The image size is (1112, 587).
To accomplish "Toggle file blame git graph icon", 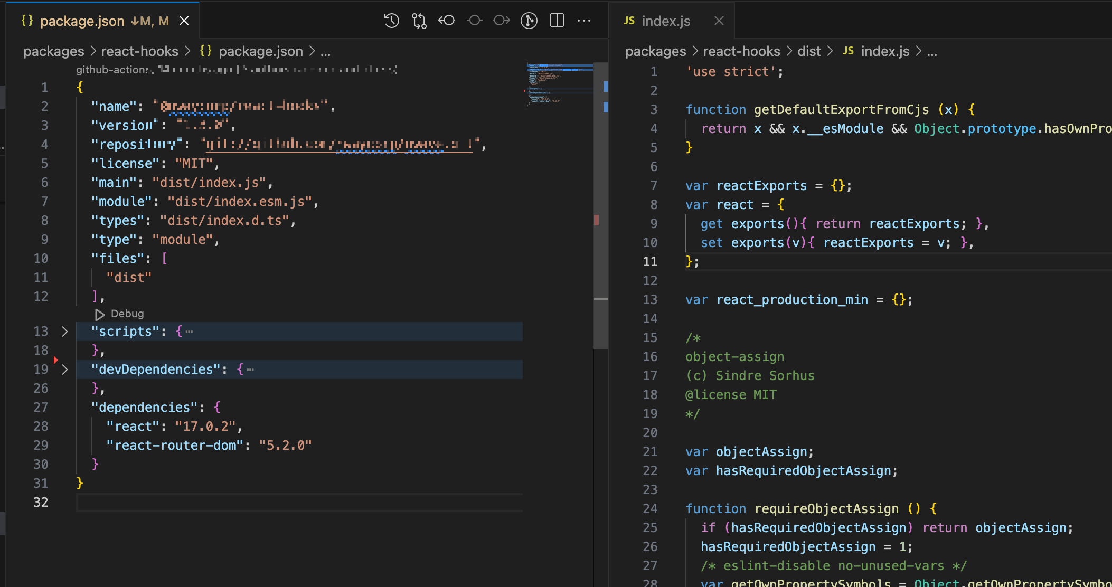I will tap(529, 21).
